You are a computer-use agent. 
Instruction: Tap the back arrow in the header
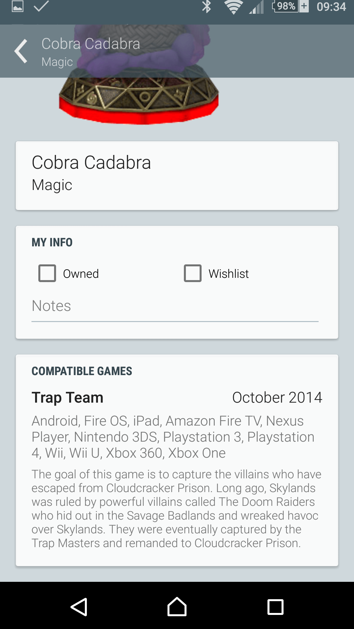pyautogui.click(x=21, y=51)
